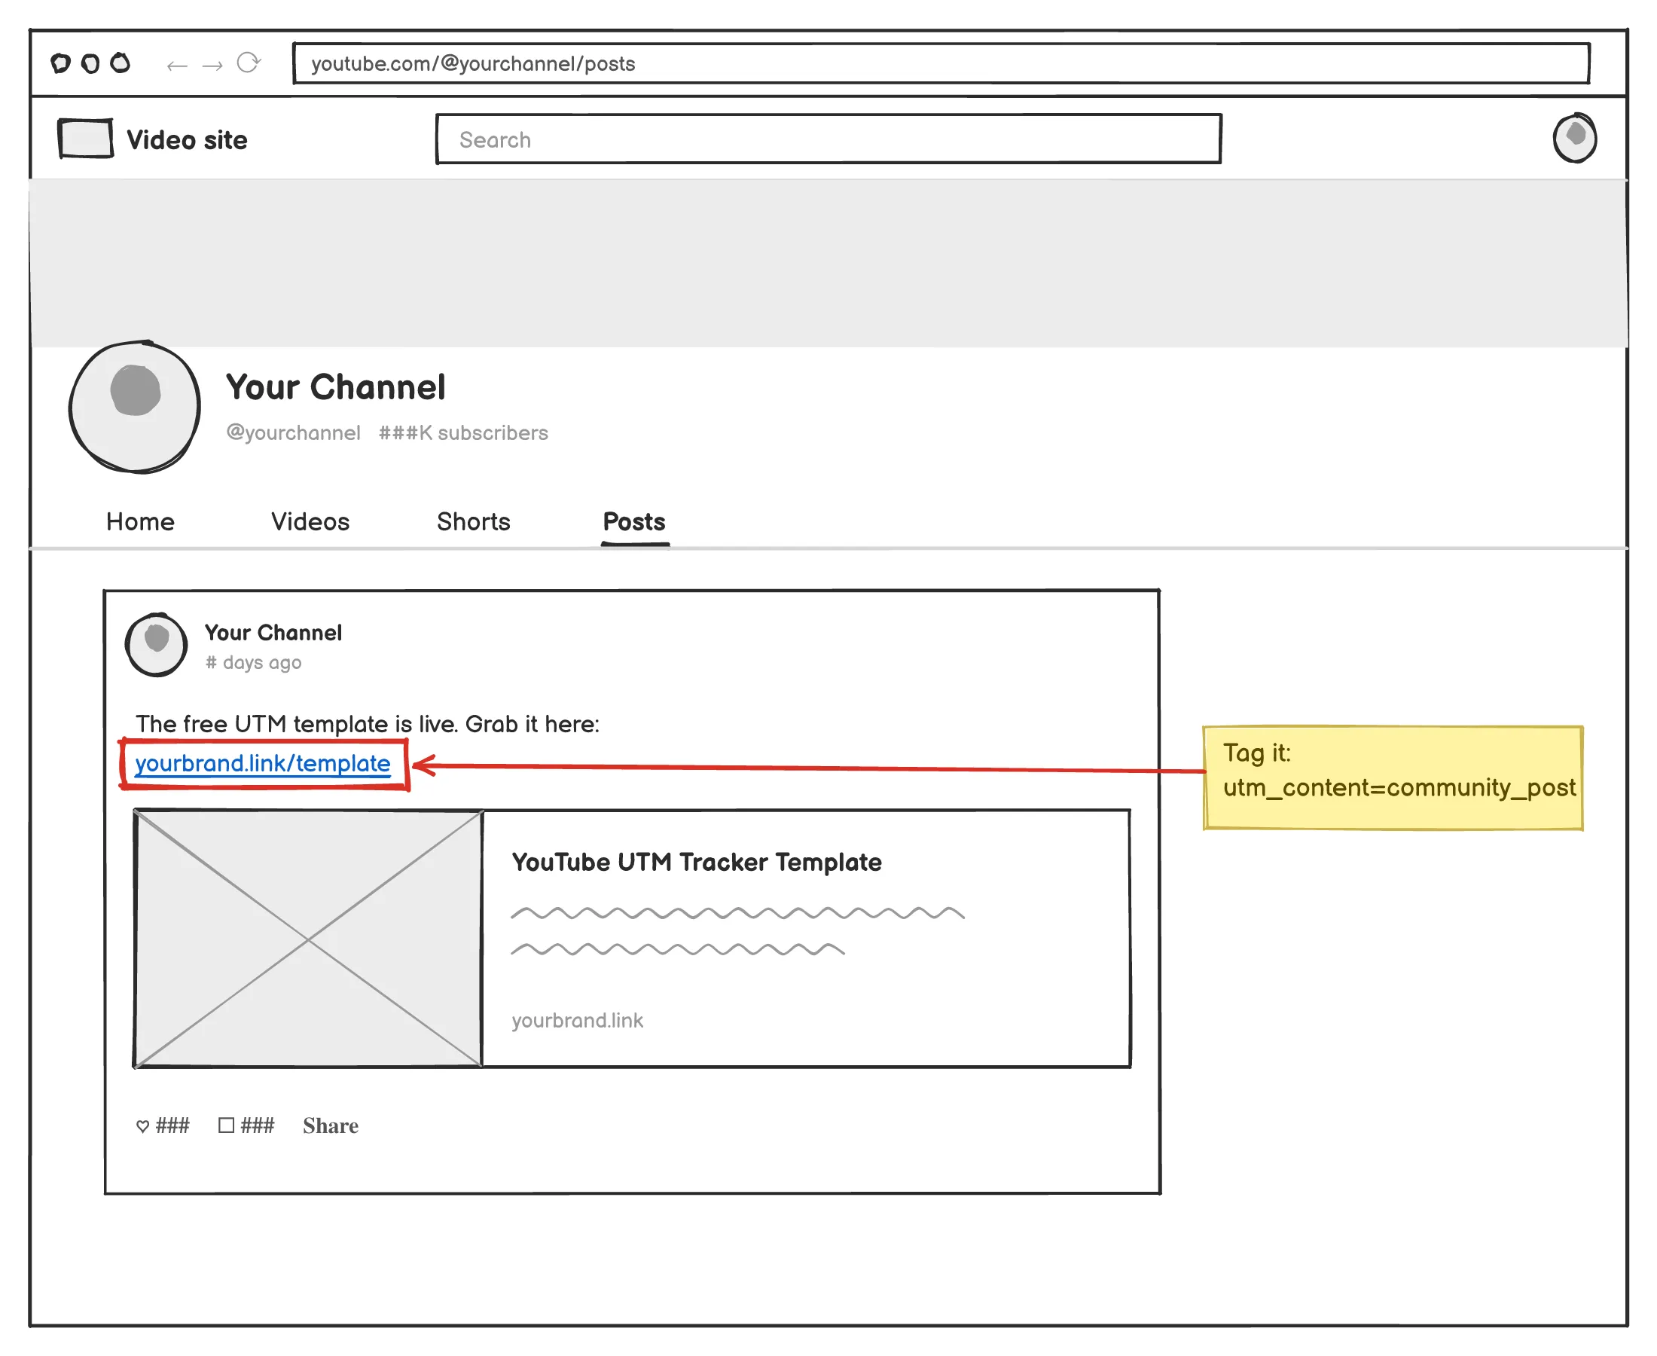Click the large 'Your Channel' heading
This screenshot has height=1356, width=1657.
coord(336,387)
